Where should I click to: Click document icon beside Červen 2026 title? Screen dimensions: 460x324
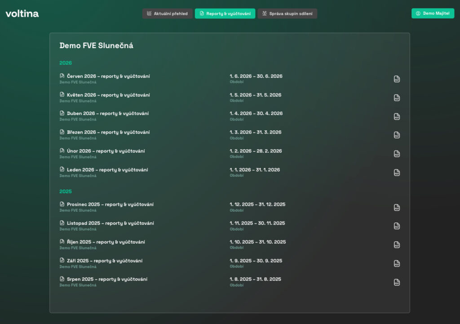pos(62,75)
